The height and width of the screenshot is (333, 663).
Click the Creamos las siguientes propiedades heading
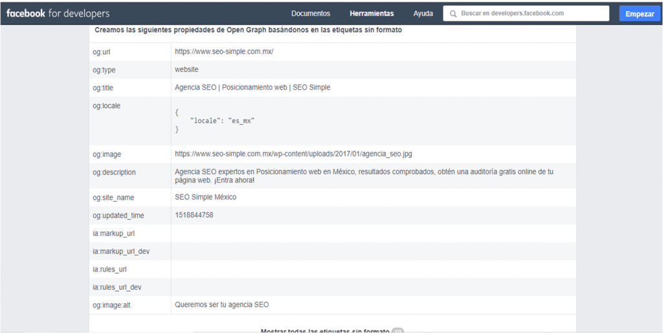248,30
